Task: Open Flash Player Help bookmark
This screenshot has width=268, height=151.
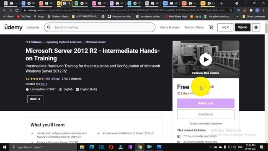Action: 175,16
